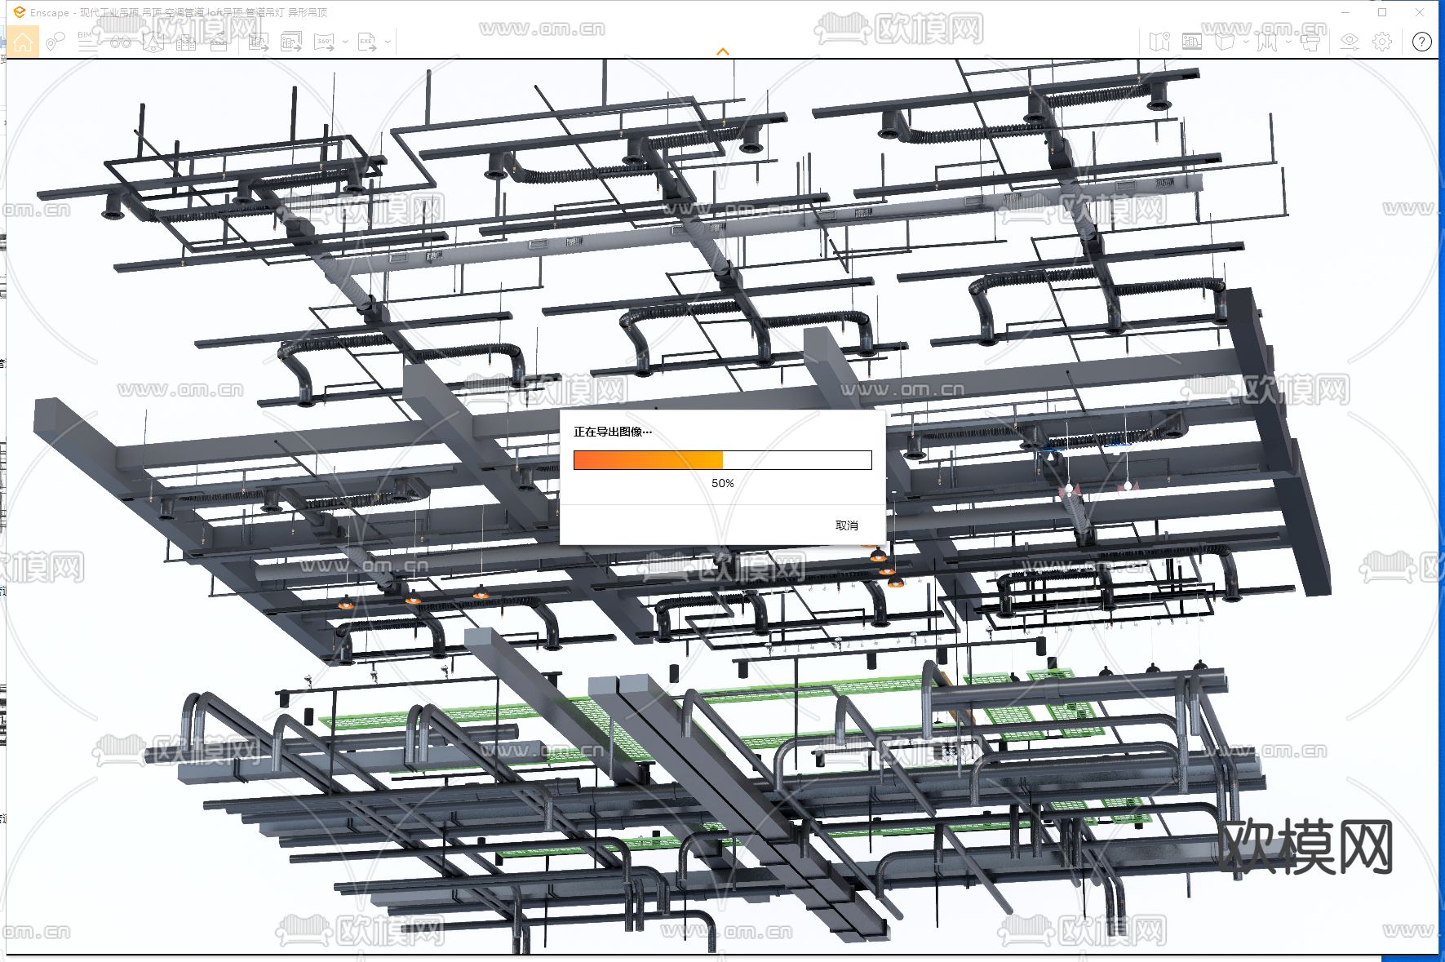This screenshot has width=1445, height=962.
Task: Toggle the VR headset mode
Action: coord(1310,42)
